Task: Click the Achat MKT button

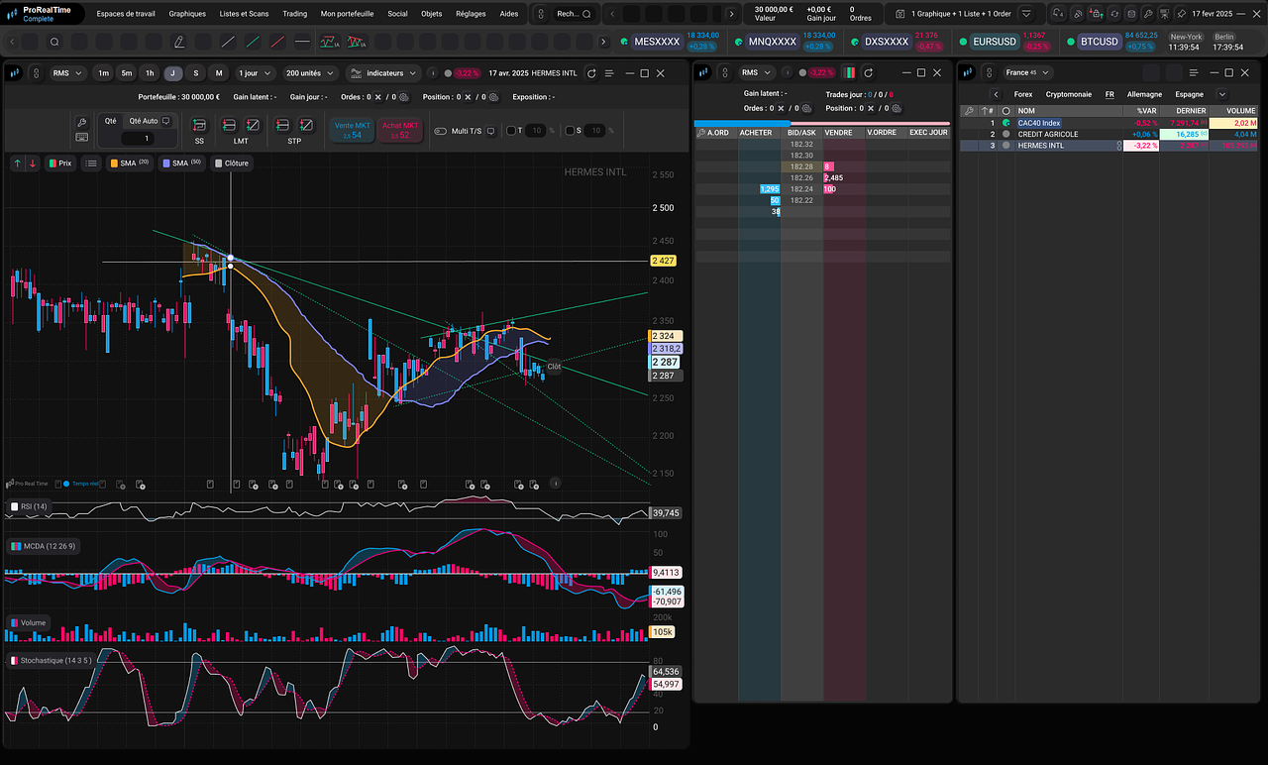Action: coord(400,130)
